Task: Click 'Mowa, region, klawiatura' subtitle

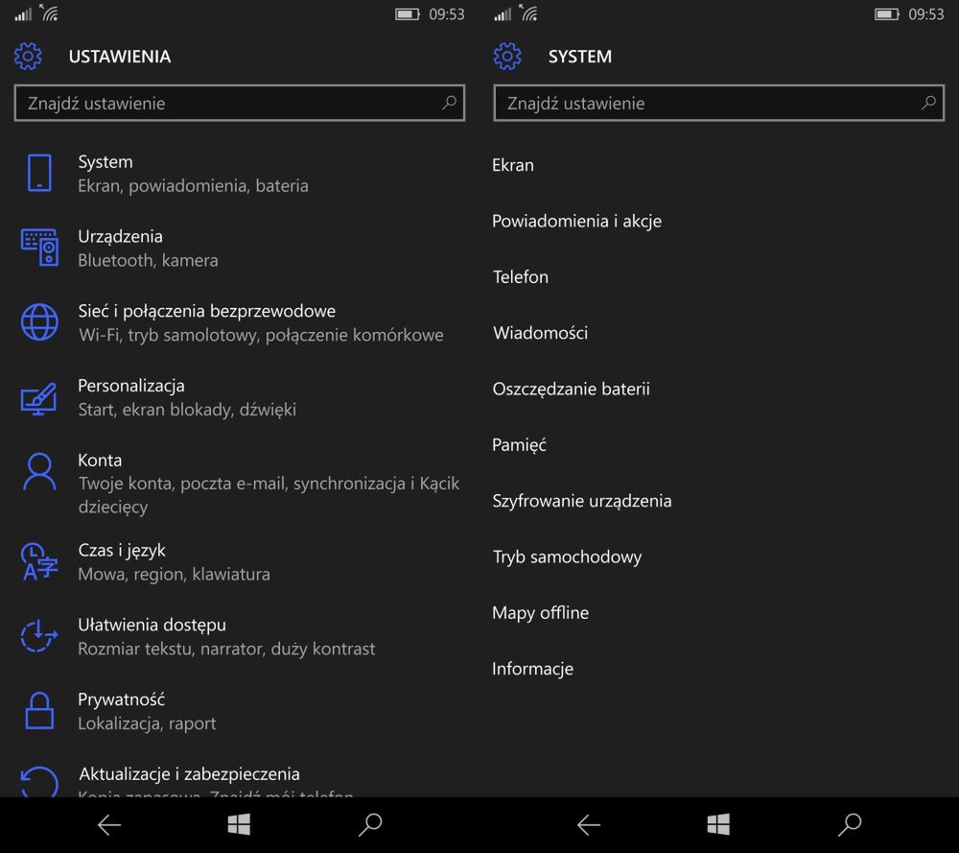Action: click(174, 575)
